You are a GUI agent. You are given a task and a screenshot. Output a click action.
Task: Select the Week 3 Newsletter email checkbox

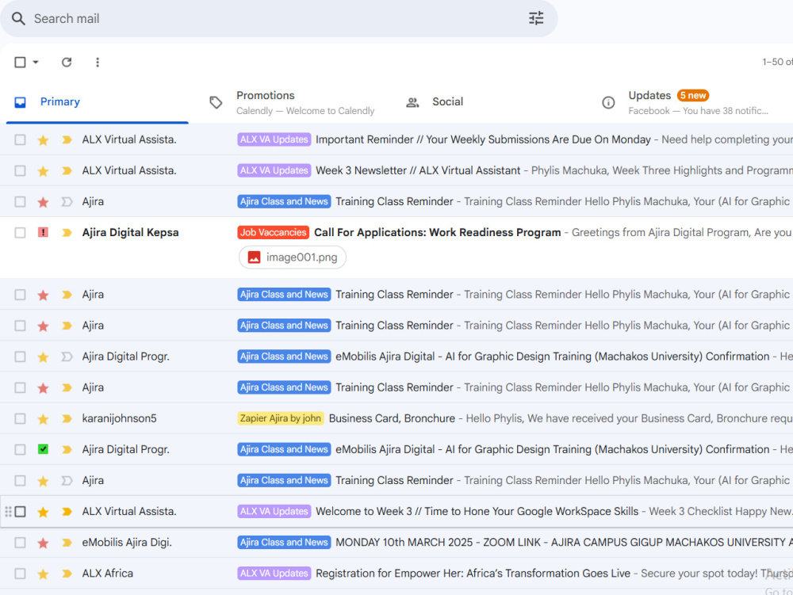click(21, 170)
